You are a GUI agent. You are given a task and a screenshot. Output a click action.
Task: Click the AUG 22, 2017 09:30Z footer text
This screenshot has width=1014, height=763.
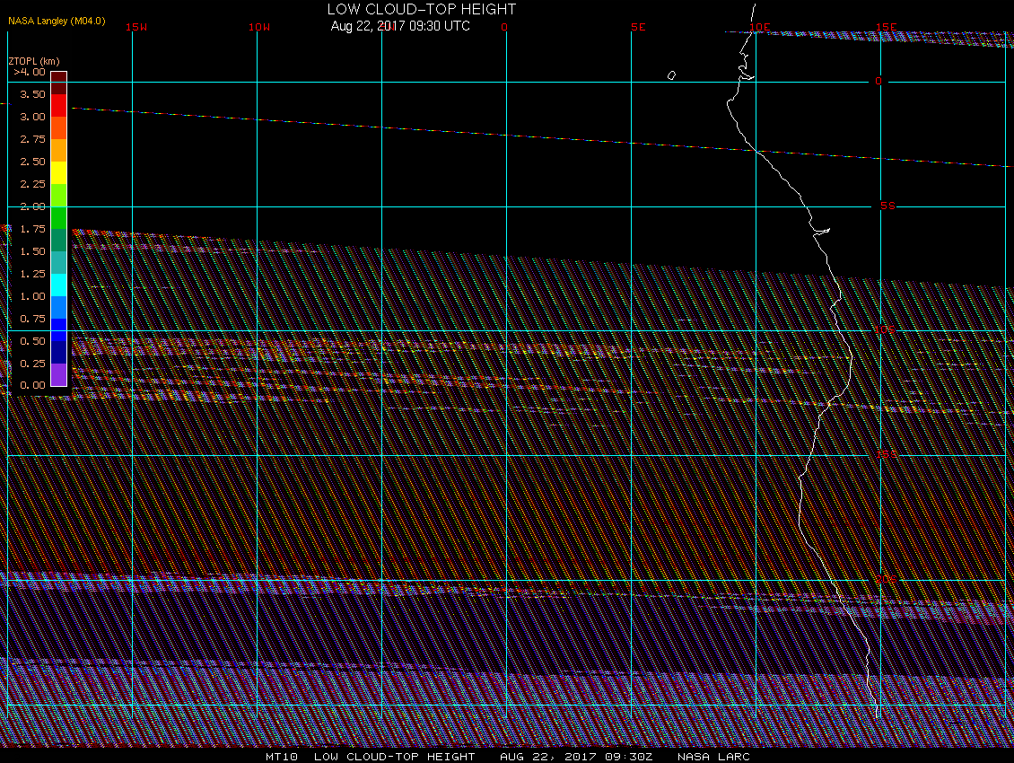[576, 757]
